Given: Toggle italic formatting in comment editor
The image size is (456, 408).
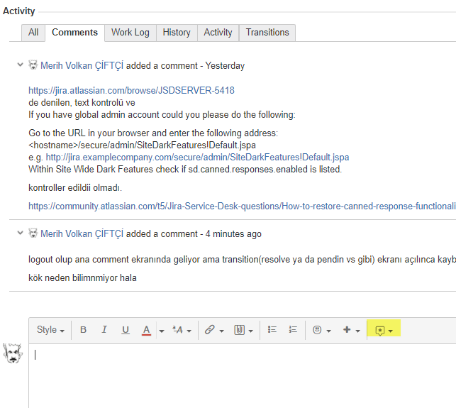Looking at the screenshot, I should click(104, 330).
